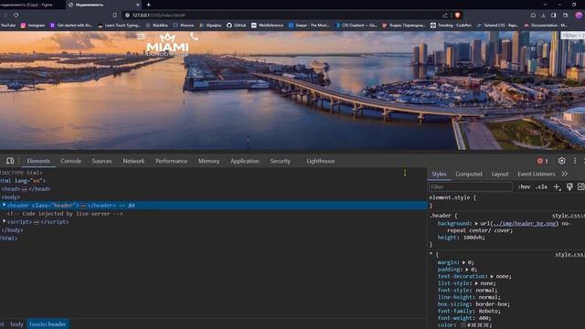Click the color swatch next to #3E3E3E

pos(463,325)
